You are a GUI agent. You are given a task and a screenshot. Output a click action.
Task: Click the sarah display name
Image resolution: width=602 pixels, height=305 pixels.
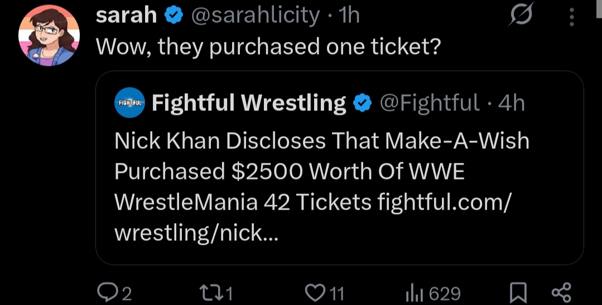tap(126, 16)
